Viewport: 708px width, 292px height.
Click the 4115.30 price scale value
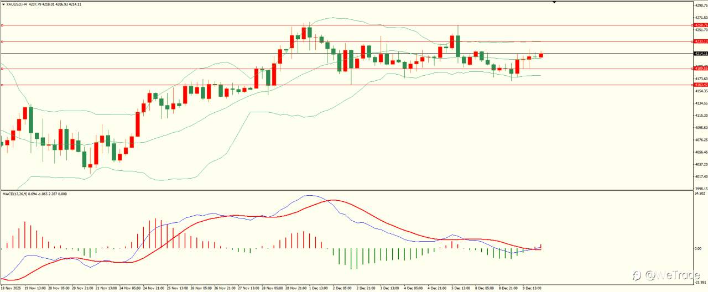pyautogui.click(x=701, y=116)
